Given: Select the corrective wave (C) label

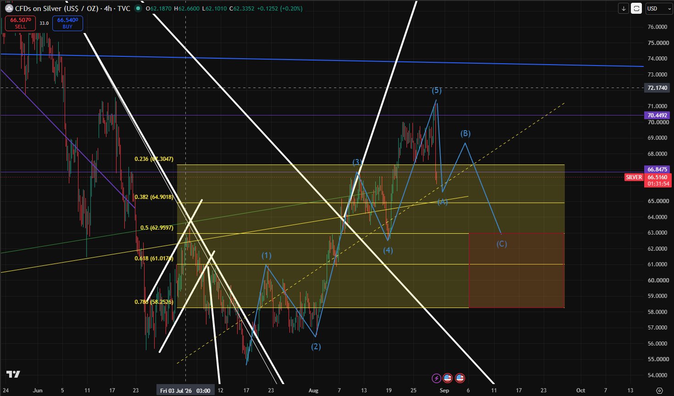Looking at the screenshot, I should (x=502, y=244).
